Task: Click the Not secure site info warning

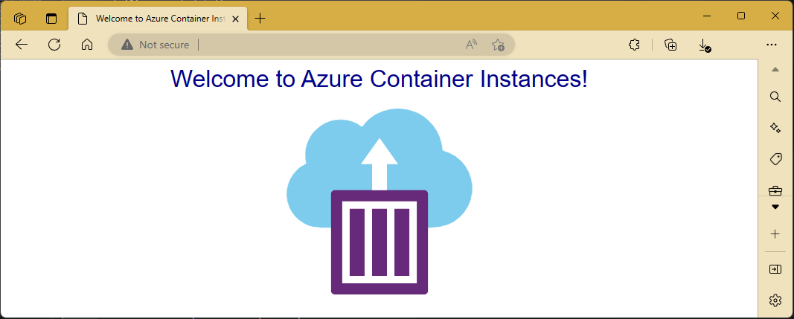Action: [x=156, y=45]
